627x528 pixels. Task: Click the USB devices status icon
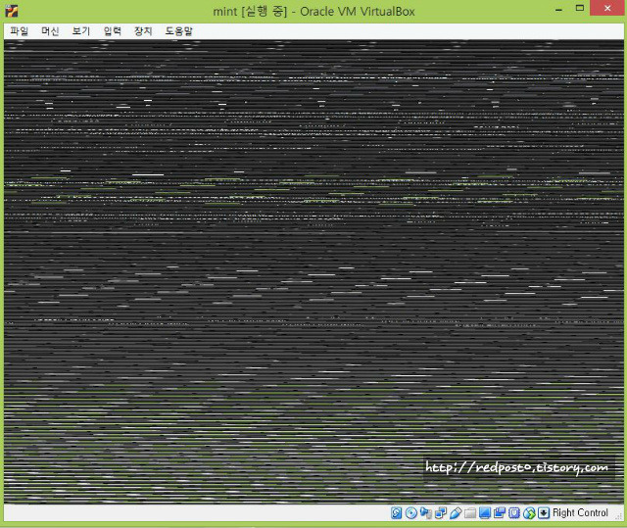coord(456,512)
